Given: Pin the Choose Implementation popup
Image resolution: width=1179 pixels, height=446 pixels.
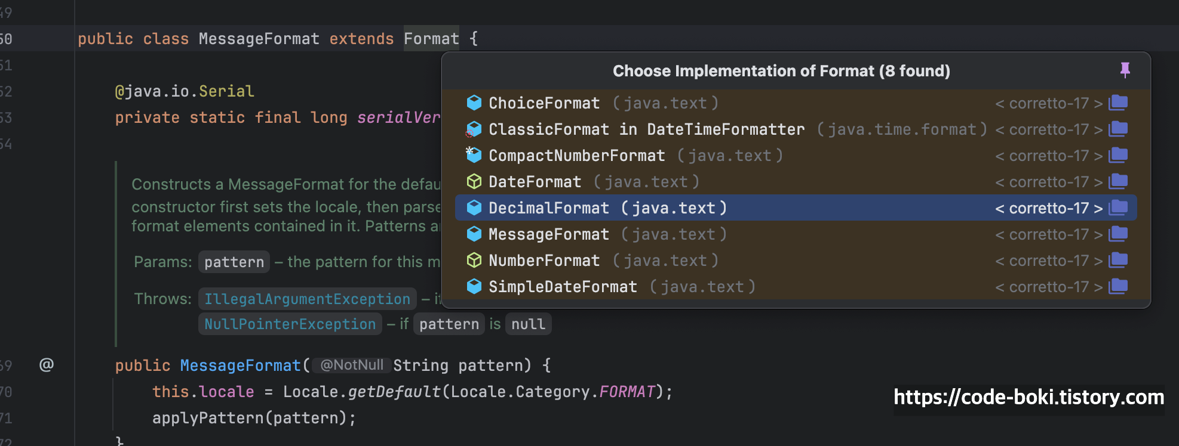Looking at the screenshot, I should (x=1125, y=70).
